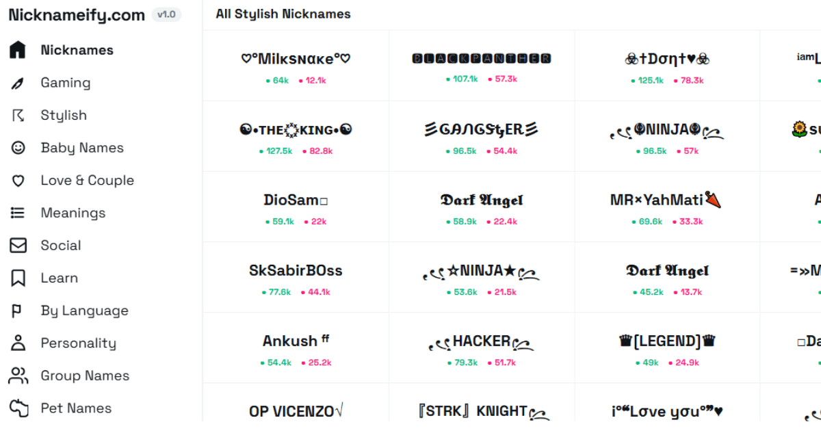Image resolution: width=821 pixels, height=431 pixels.
Task: Click the Stylish sidebar icon
Action: [18, 115]
